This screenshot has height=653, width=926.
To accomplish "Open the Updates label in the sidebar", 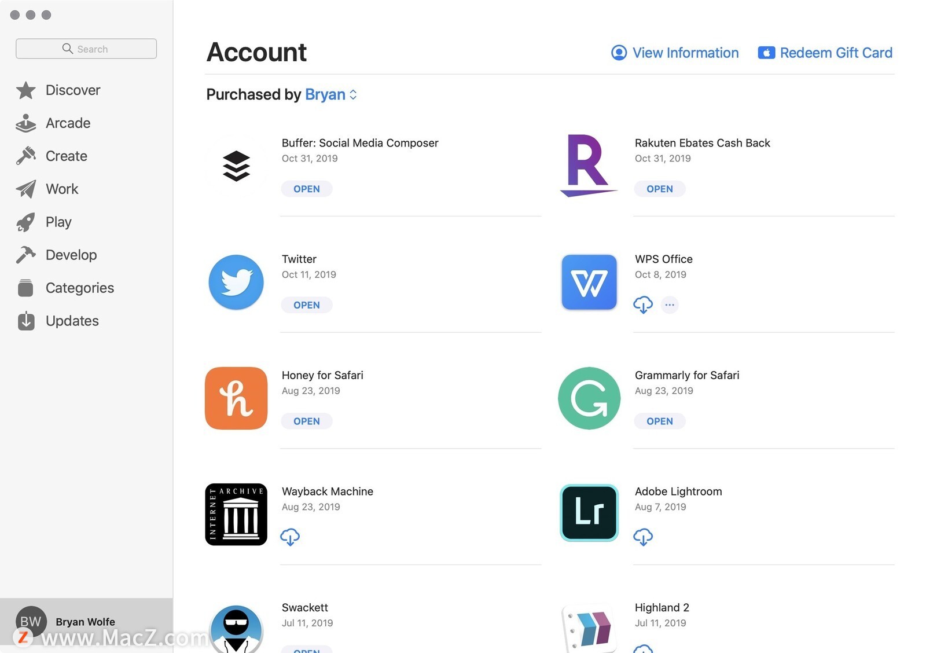I will (72, 321).
